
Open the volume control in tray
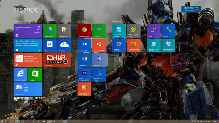(x=206, y=121)
